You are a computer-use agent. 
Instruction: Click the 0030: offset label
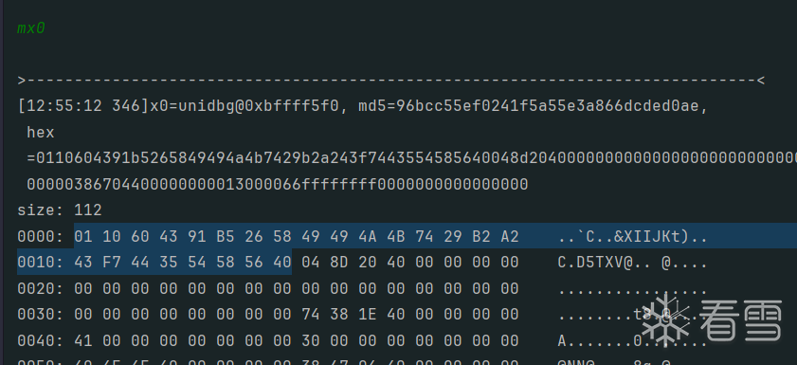tap(41, 315)
